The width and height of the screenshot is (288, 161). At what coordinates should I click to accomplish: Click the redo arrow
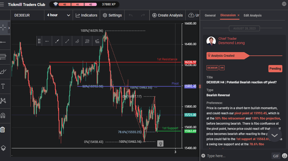point(143,15)
